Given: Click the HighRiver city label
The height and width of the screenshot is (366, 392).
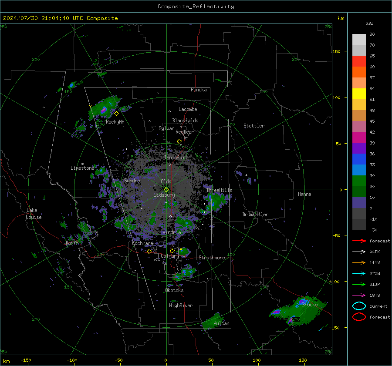Looking at the screenshot, I should pos(181,306).
